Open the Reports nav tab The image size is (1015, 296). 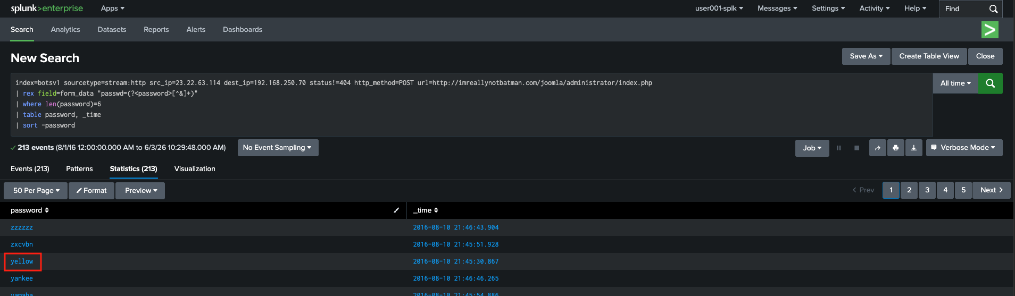coord(156,30)
